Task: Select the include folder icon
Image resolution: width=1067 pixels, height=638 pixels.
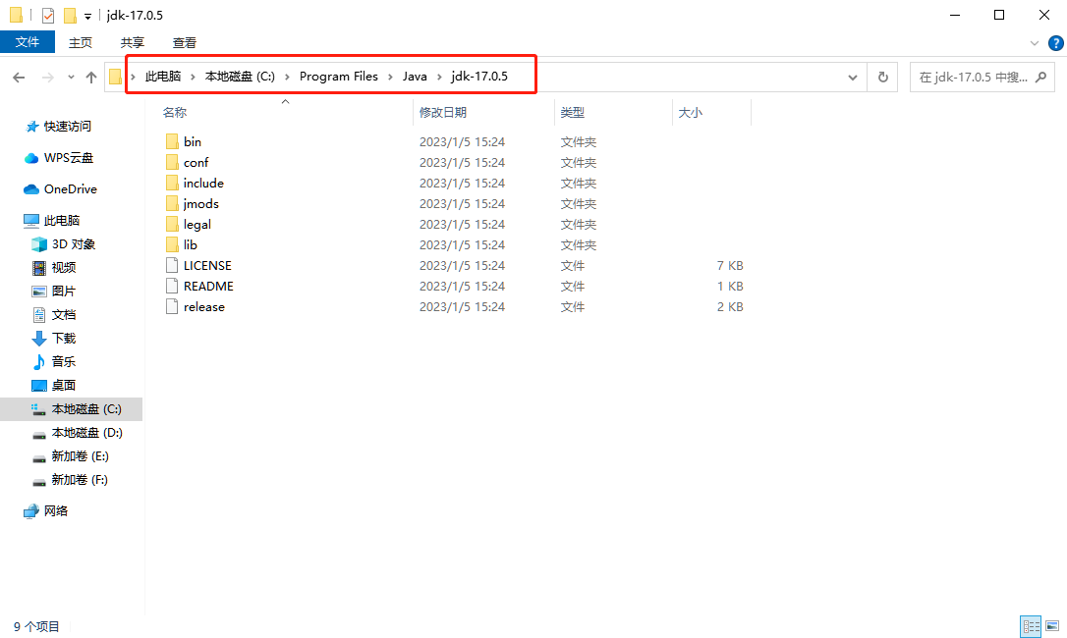Action: (x=172, y=183)
